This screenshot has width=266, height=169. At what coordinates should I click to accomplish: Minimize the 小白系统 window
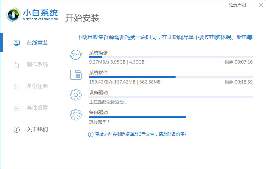252,5
